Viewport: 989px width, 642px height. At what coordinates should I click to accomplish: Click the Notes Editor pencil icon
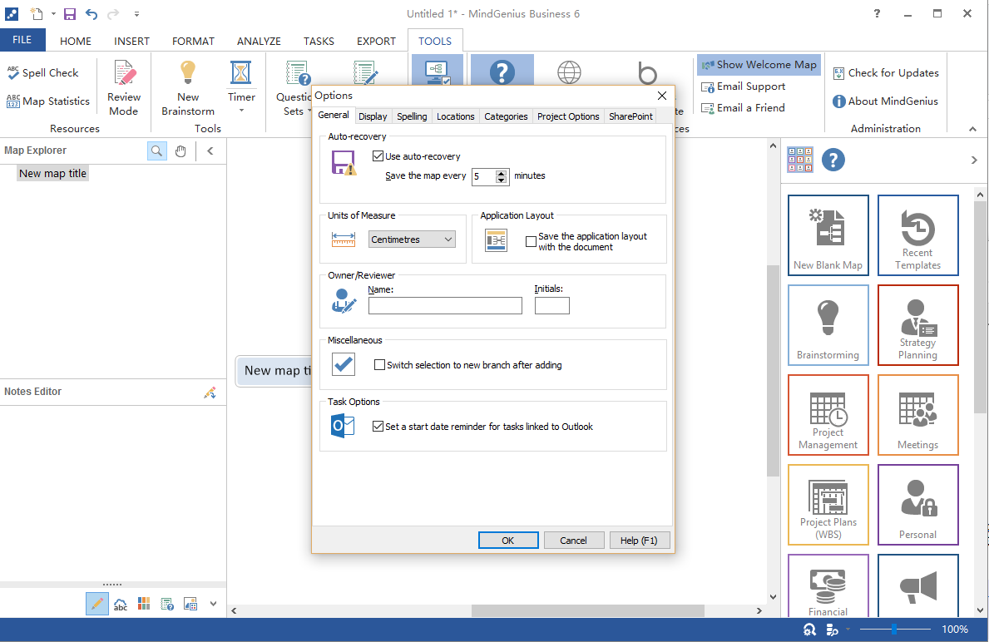[210, 393]
